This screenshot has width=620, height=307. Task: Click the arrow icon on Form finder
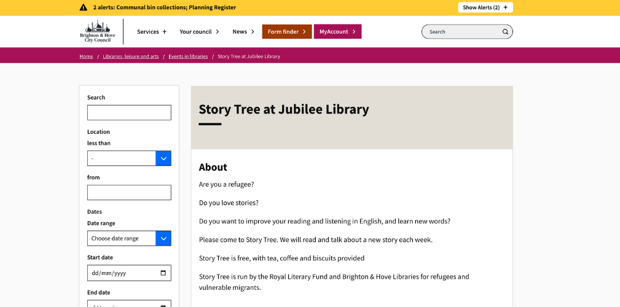pyautogui.click(x=304, y=32)
